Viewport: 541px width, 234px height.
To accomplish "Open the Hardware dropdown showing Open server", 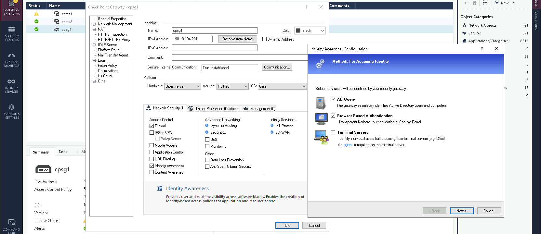I will point(183,86).
